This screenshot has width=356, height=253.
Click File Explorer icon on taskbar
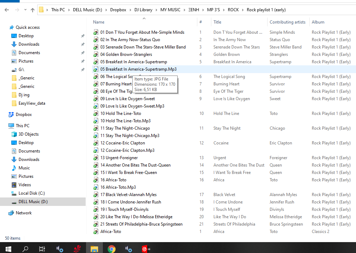coord(94,249)
